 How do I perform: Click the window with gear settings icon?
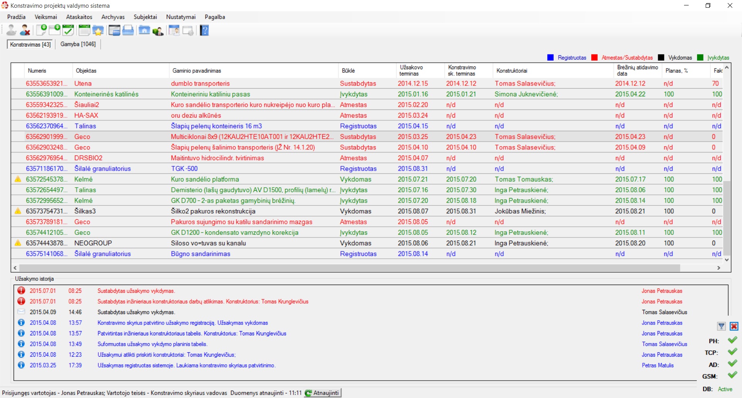pos(188,30)
